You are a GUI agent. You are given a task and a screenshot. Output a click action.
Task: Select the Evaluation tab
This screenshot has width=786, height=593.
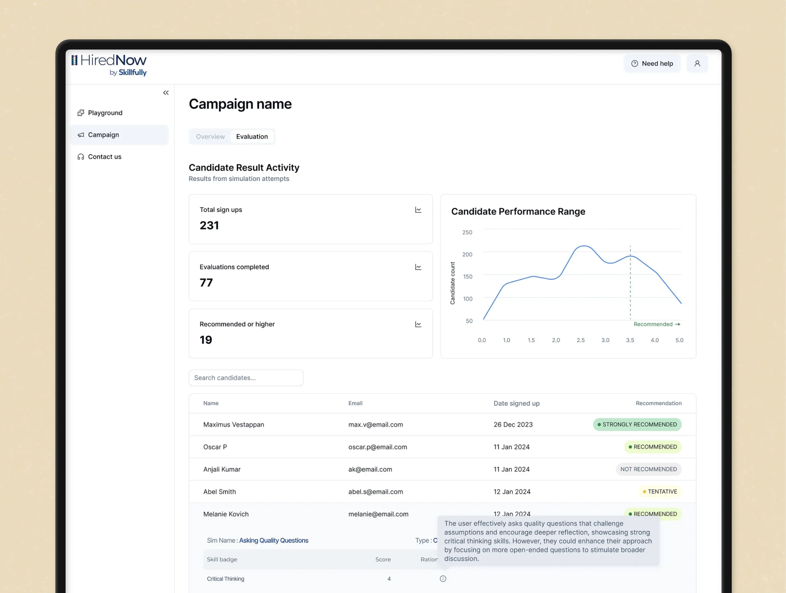[252, 137]
